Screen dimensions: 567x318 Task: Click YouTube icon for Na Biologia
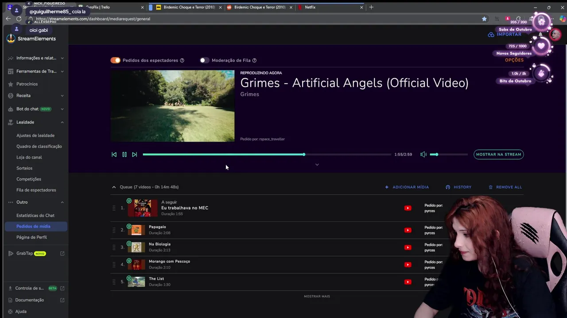point(408,247)
